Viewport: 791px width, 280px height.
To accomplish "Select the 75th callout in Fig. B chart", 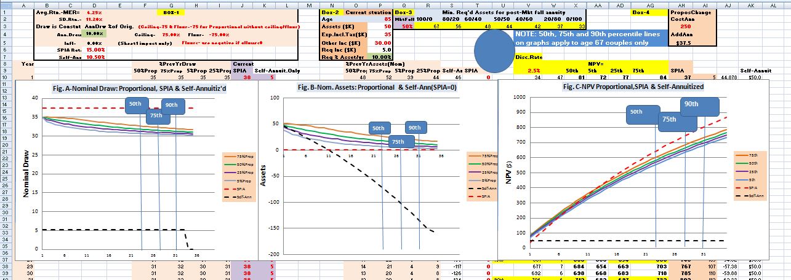I will point(398,142).
